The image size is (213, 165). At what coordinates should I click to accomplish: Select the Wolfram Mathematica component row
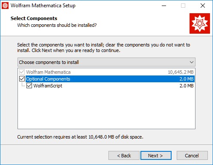(106, 72)
